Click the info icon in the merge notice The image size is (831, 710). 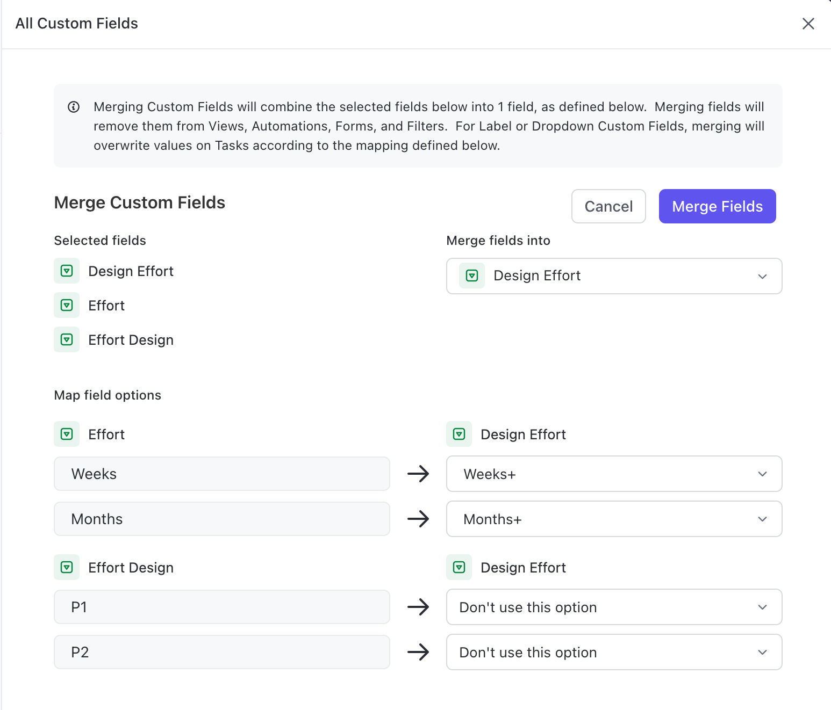pyautogui.click(x=74, y=107)
